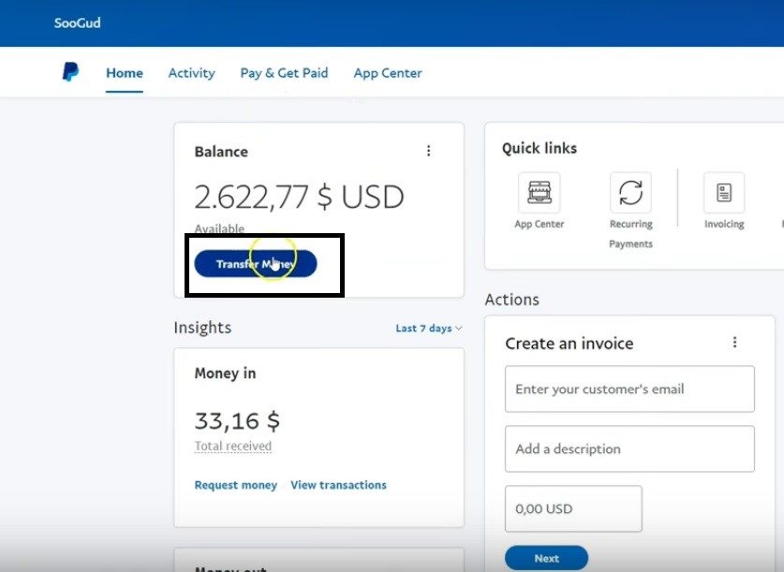The height and width of the screenshot is (572, 784).
Task: Focus the Add a description field
Action: (x=629, y=448)
